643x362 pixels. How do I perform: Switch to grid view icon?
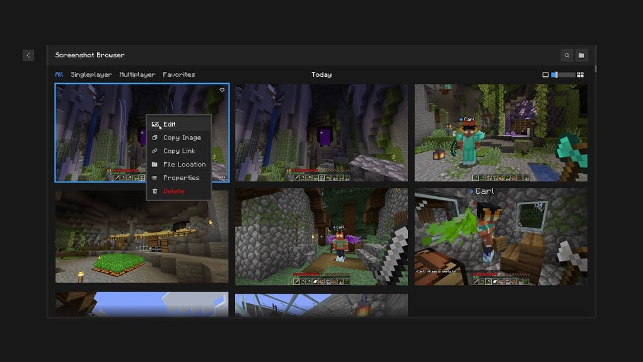click(580, 74)
